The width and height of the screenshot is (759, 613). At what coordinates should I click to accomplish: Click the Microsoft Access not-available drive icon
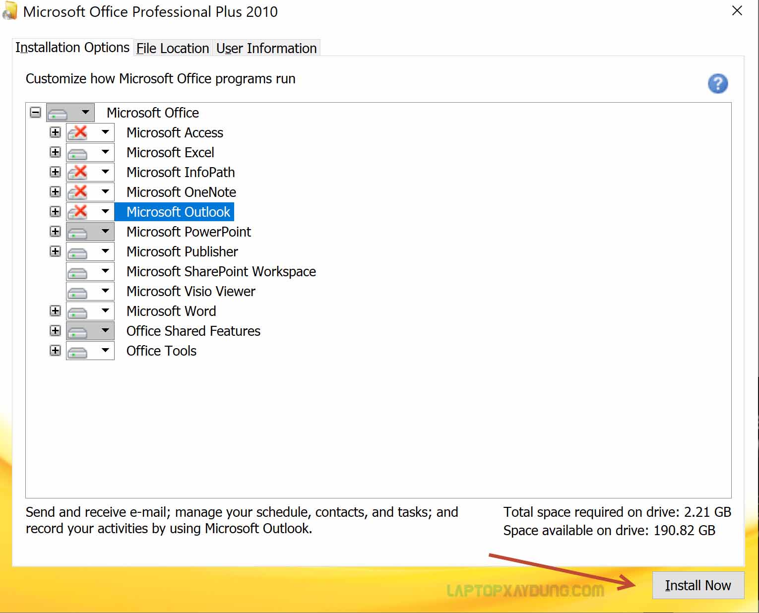click(x=77, y=132)
